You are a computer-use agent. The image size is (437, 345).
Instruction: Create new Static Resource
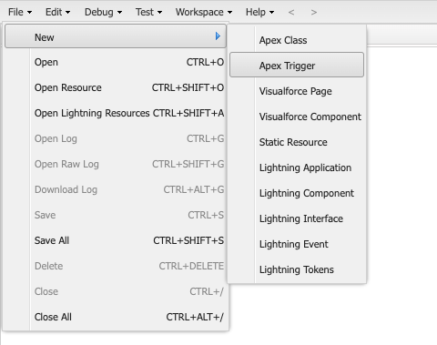297,142
